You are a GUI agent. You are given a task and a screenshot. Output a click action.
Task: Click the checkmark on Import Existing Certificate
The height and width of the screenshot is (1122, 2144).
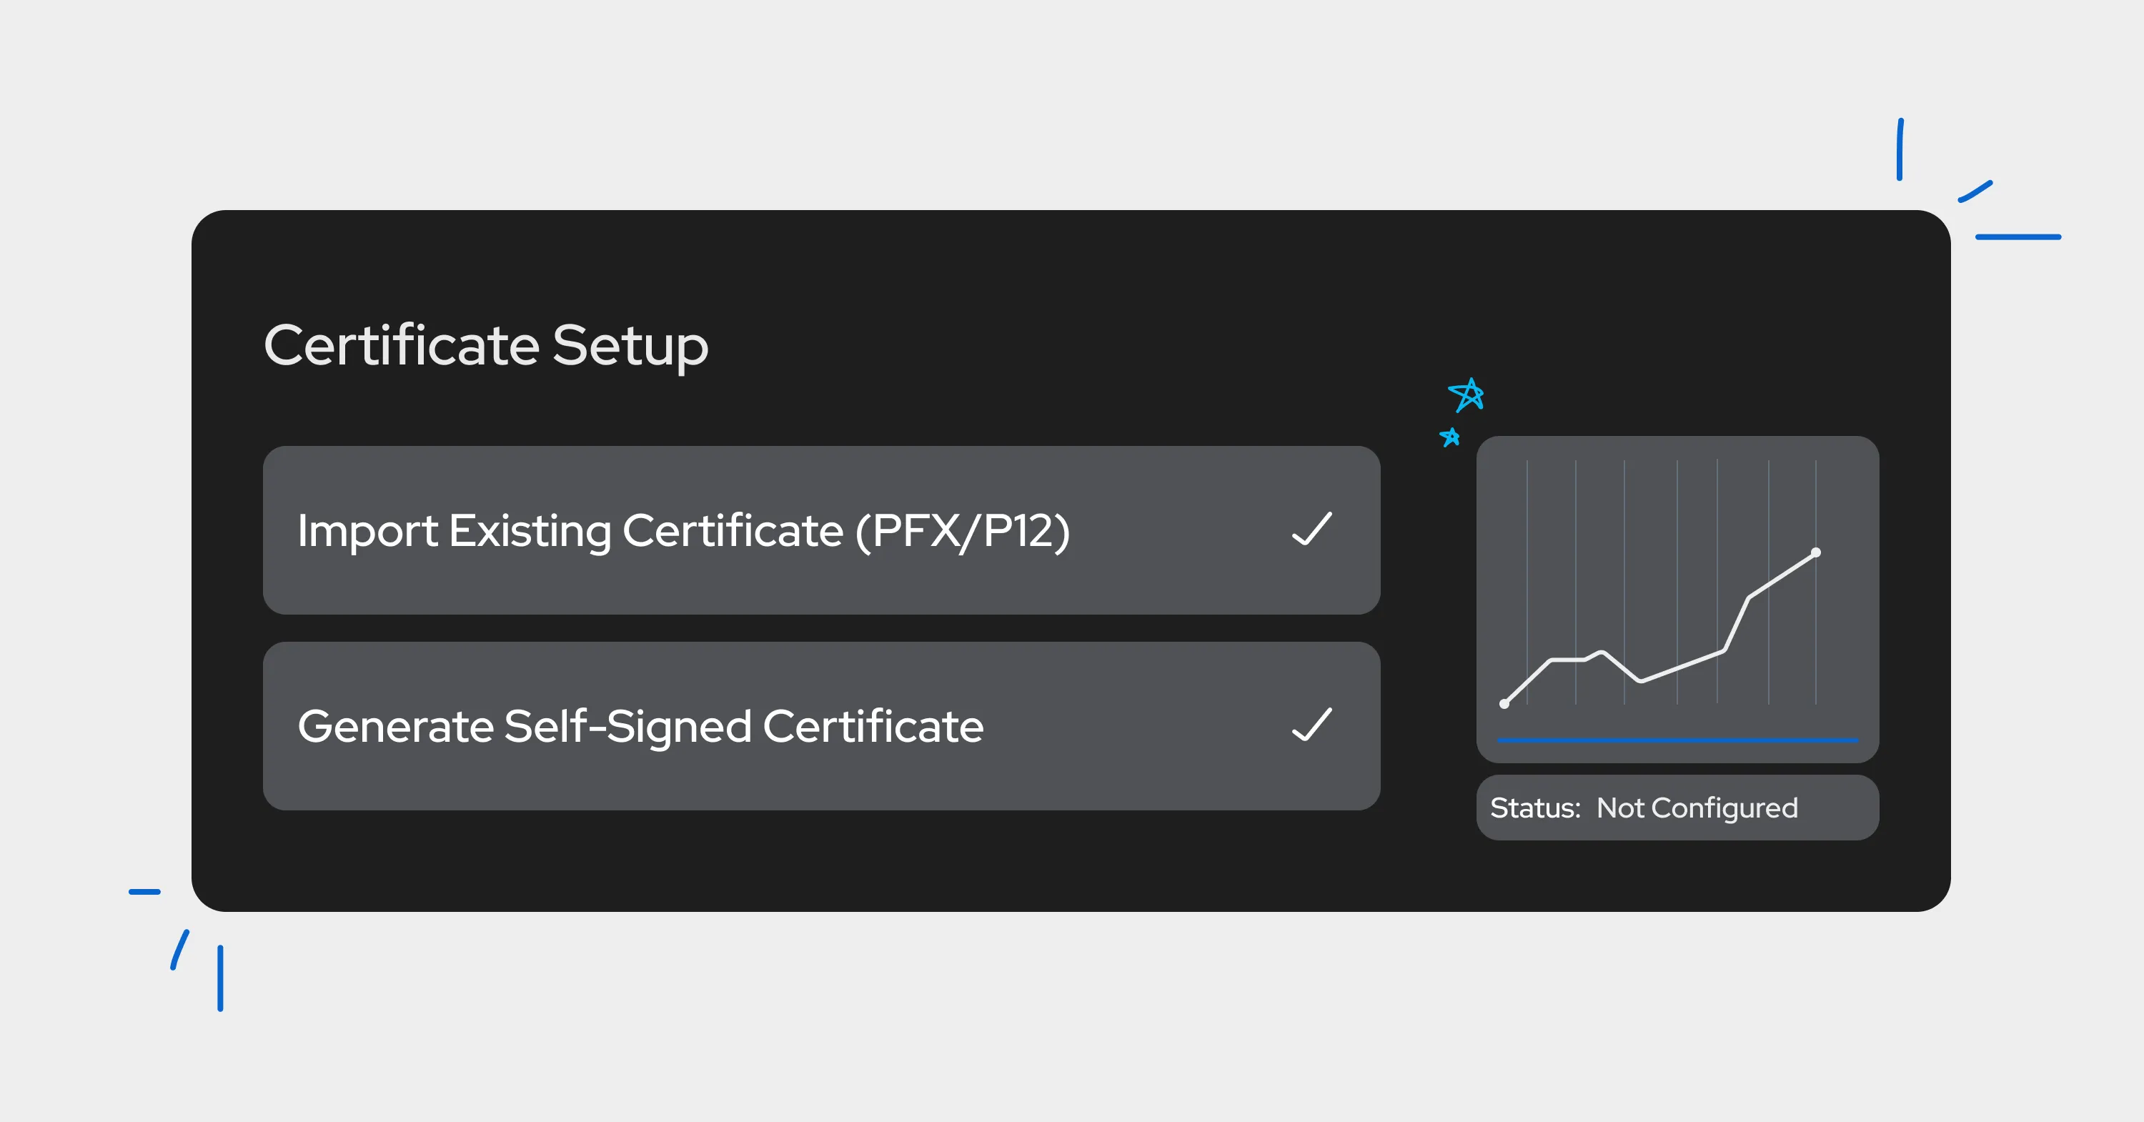tap(1311, 530)
